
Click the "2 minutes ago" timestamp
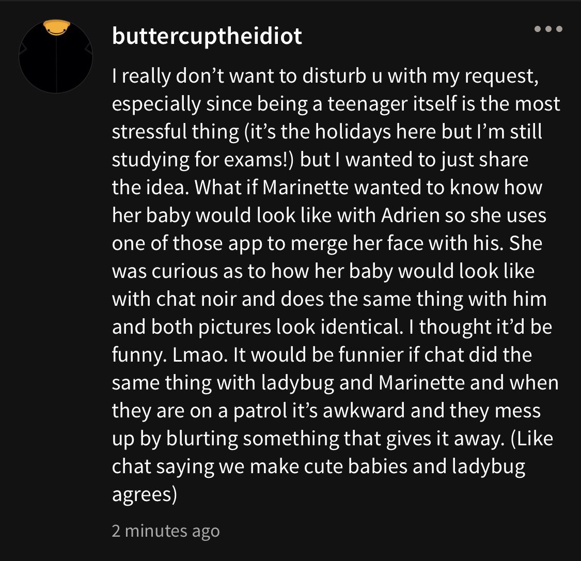[x=166, y=531]
